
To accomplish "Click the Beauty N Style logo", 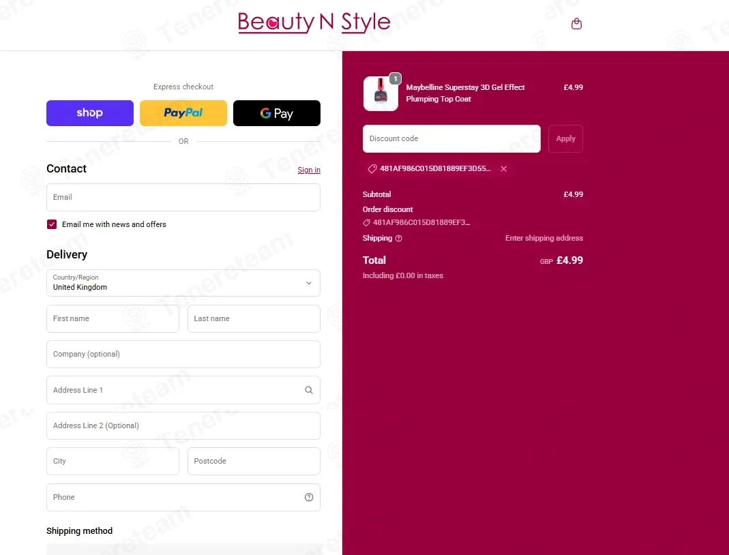I will 314,22.
